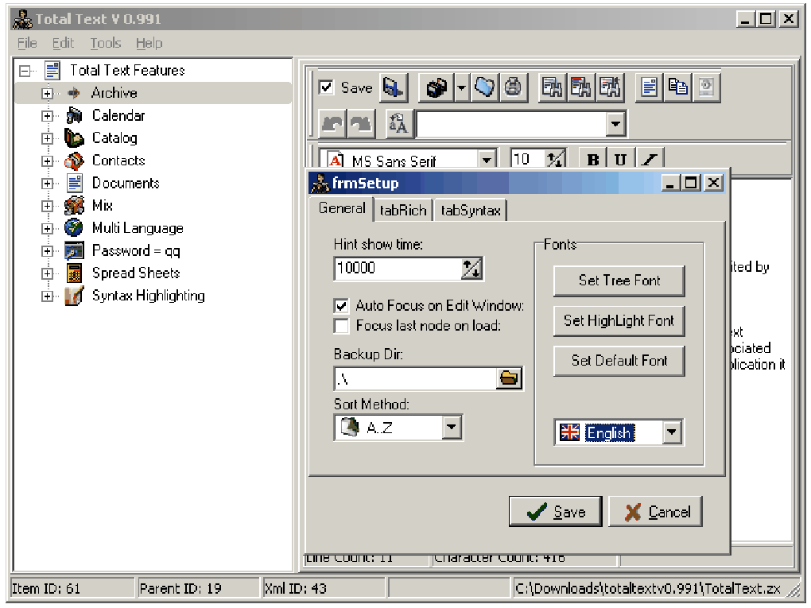Toggle the Save checkbox in toolbar
The image size is (811, 608).
[x=326, y=87]
